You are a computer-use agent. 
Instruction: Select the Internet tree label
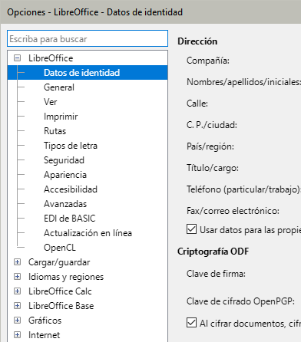tap(44, 335)
